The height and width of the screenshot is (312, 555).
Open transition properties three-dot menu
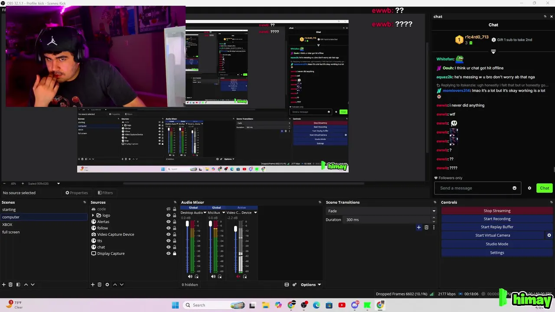(434, 227)
